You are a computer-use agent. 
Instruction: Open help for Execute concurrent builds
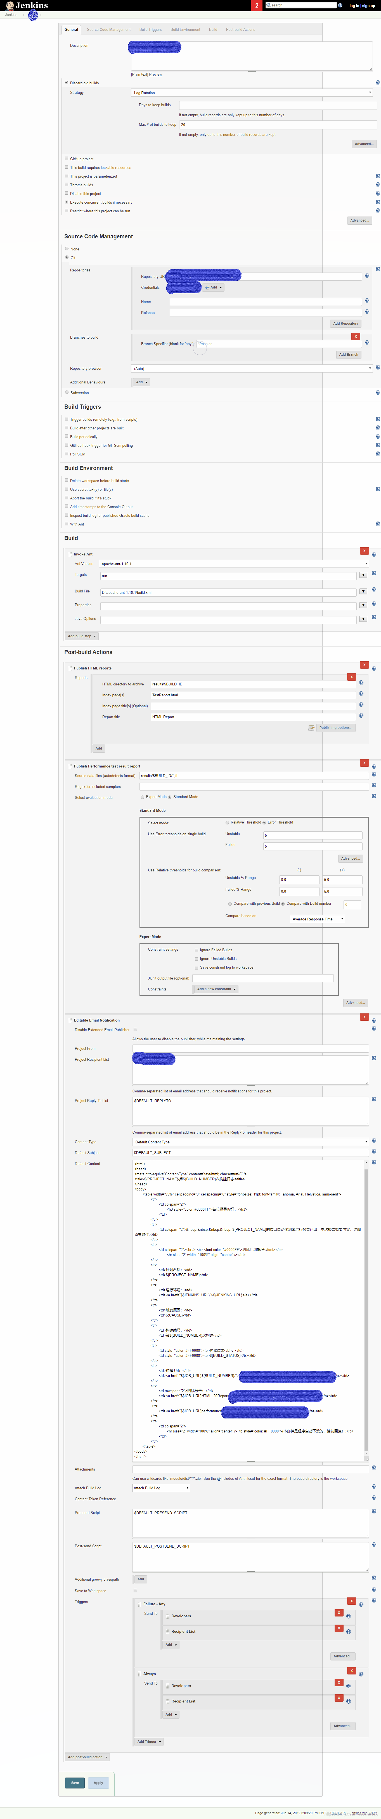point(377,202)
